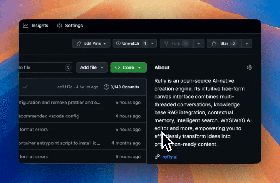Click the Settings gear icon in tab bar
This screenshot has height=183, width=280.
coord(59,26)
